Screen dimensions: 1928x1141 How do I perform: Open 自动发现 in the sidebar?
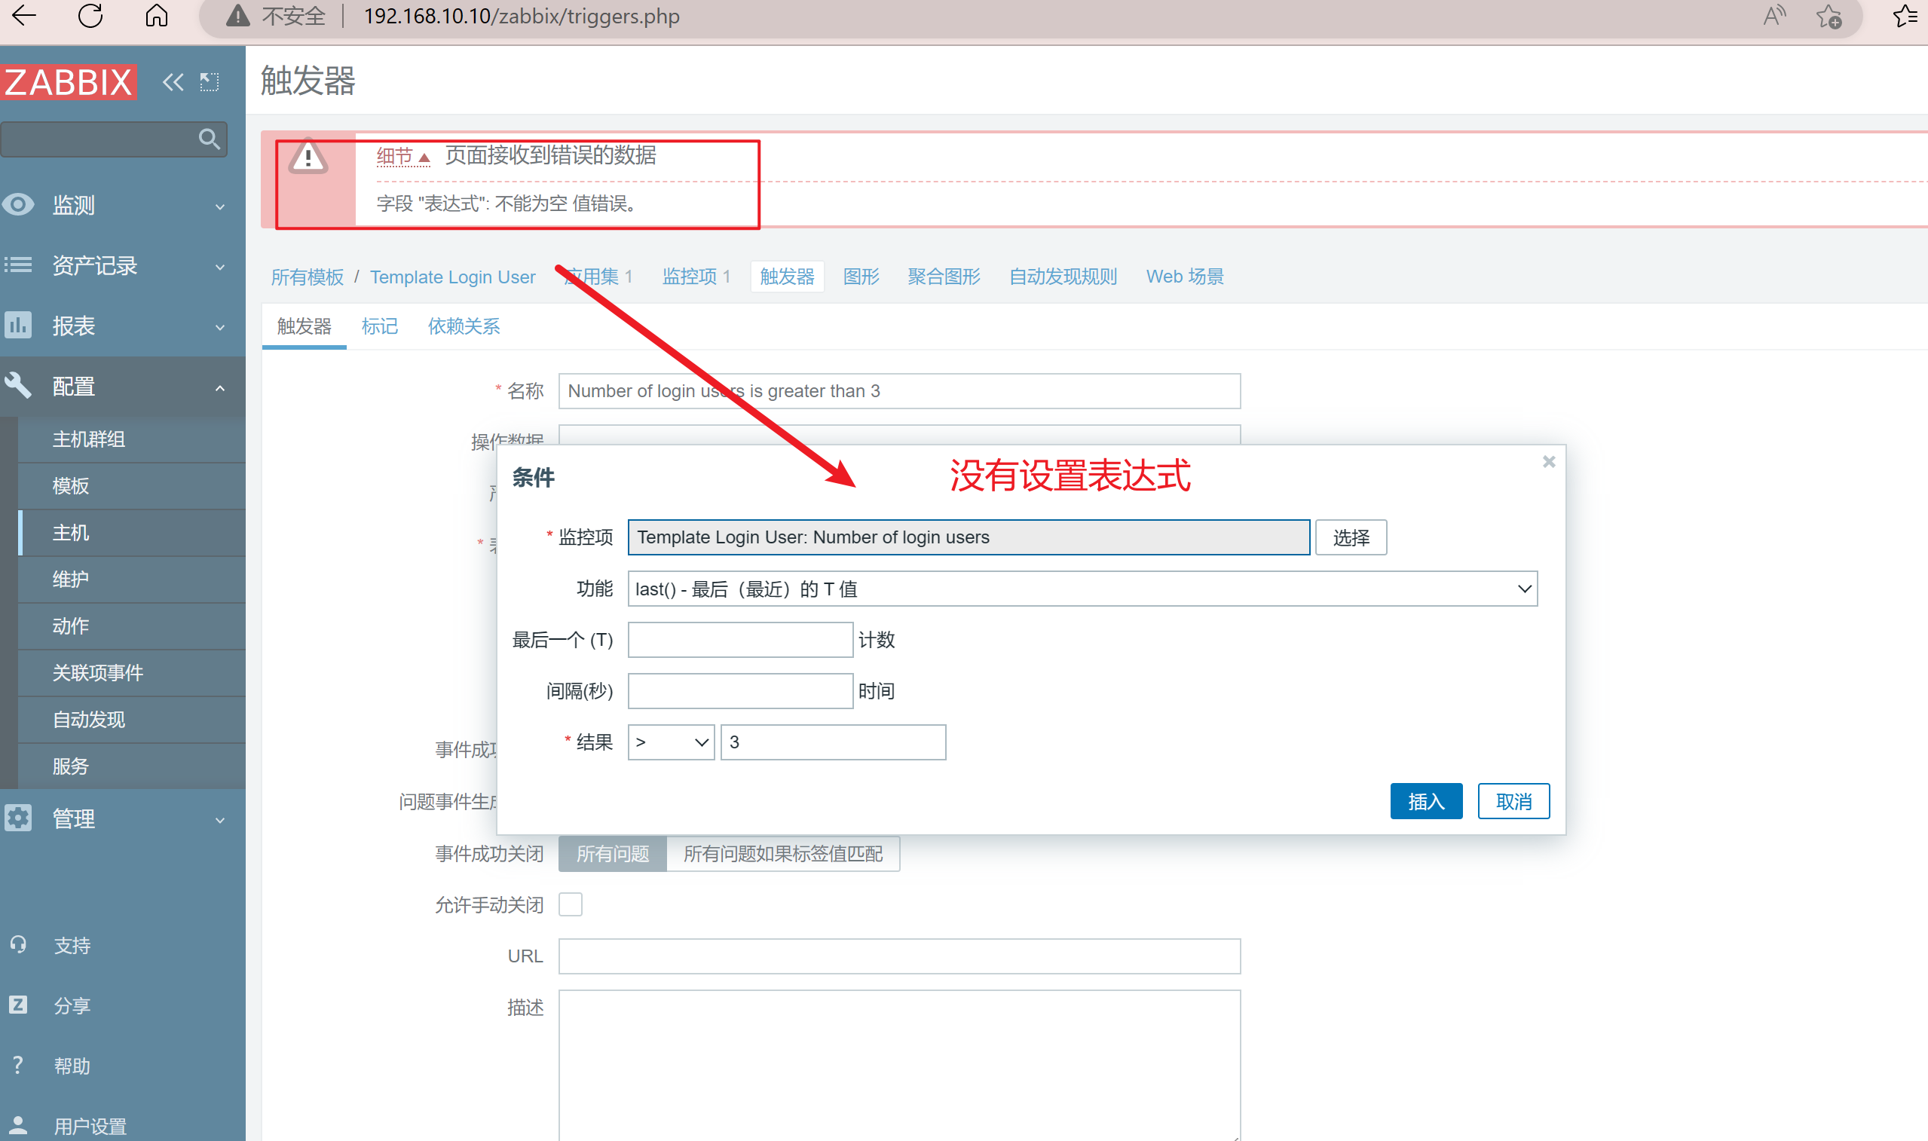coord(88,720)
